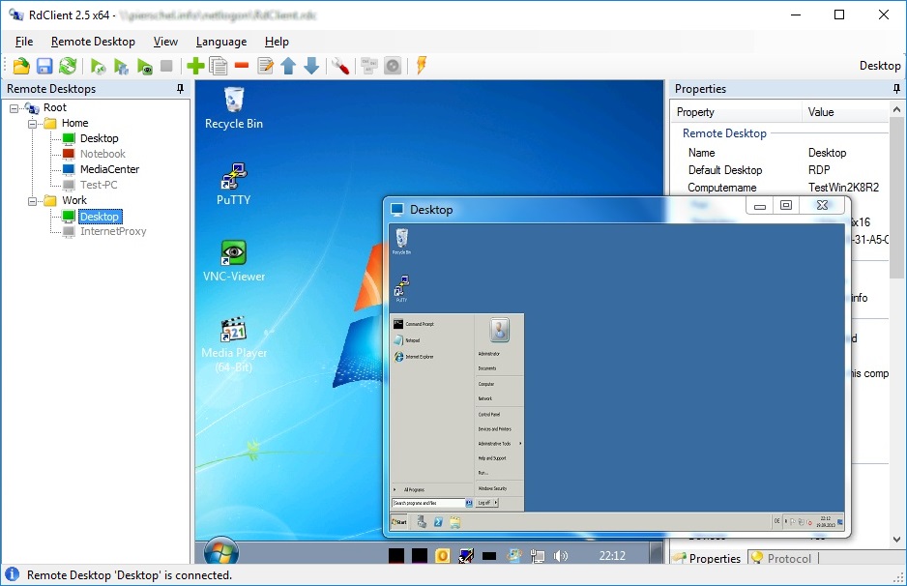The width and height of the screenshot is (907, 586).
Task: Select the Test-PC tree entry
Action: pos(99,185)
